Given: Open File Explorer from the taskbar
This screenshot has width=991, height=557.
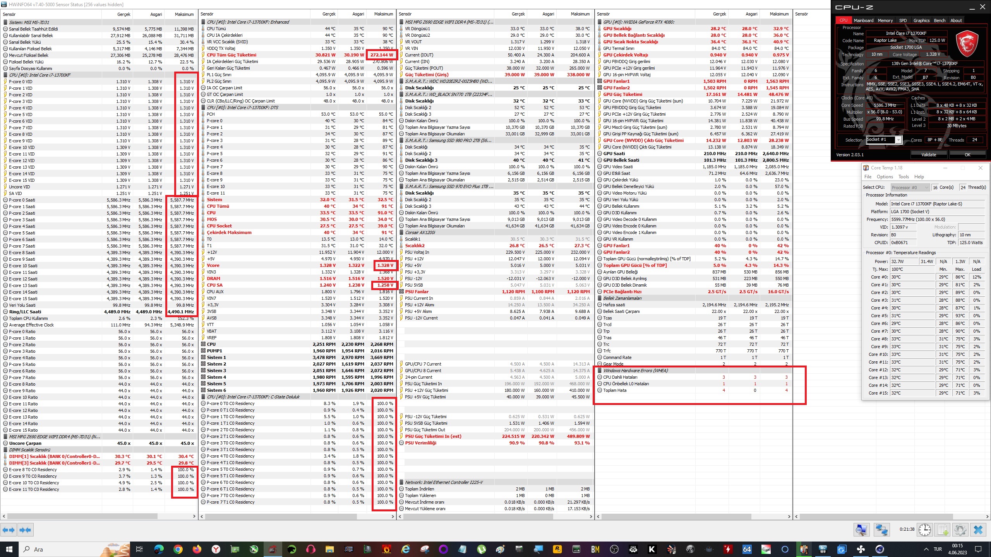Looking at the screenshot, I should pos(329,549).
